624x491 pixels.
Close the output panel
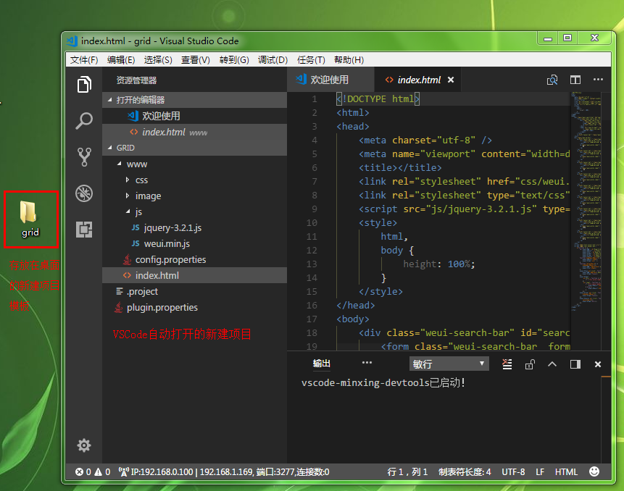point(597,364)
